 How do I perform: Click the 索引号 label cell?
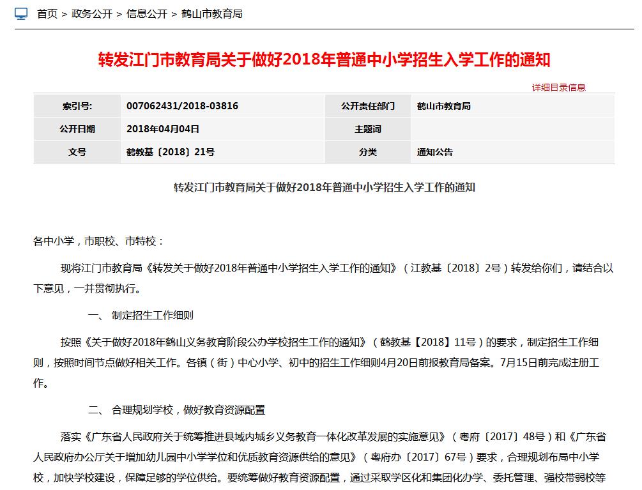(x=77, y=106)
